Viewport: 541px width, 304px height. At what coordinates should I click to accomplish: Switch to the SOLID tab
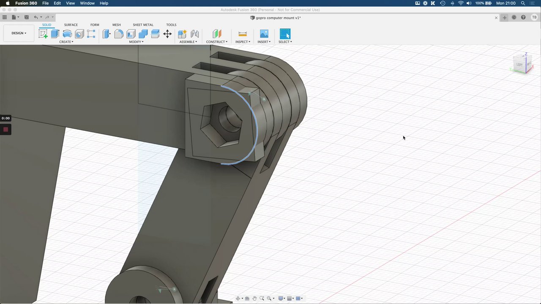[x=46, y=25]
